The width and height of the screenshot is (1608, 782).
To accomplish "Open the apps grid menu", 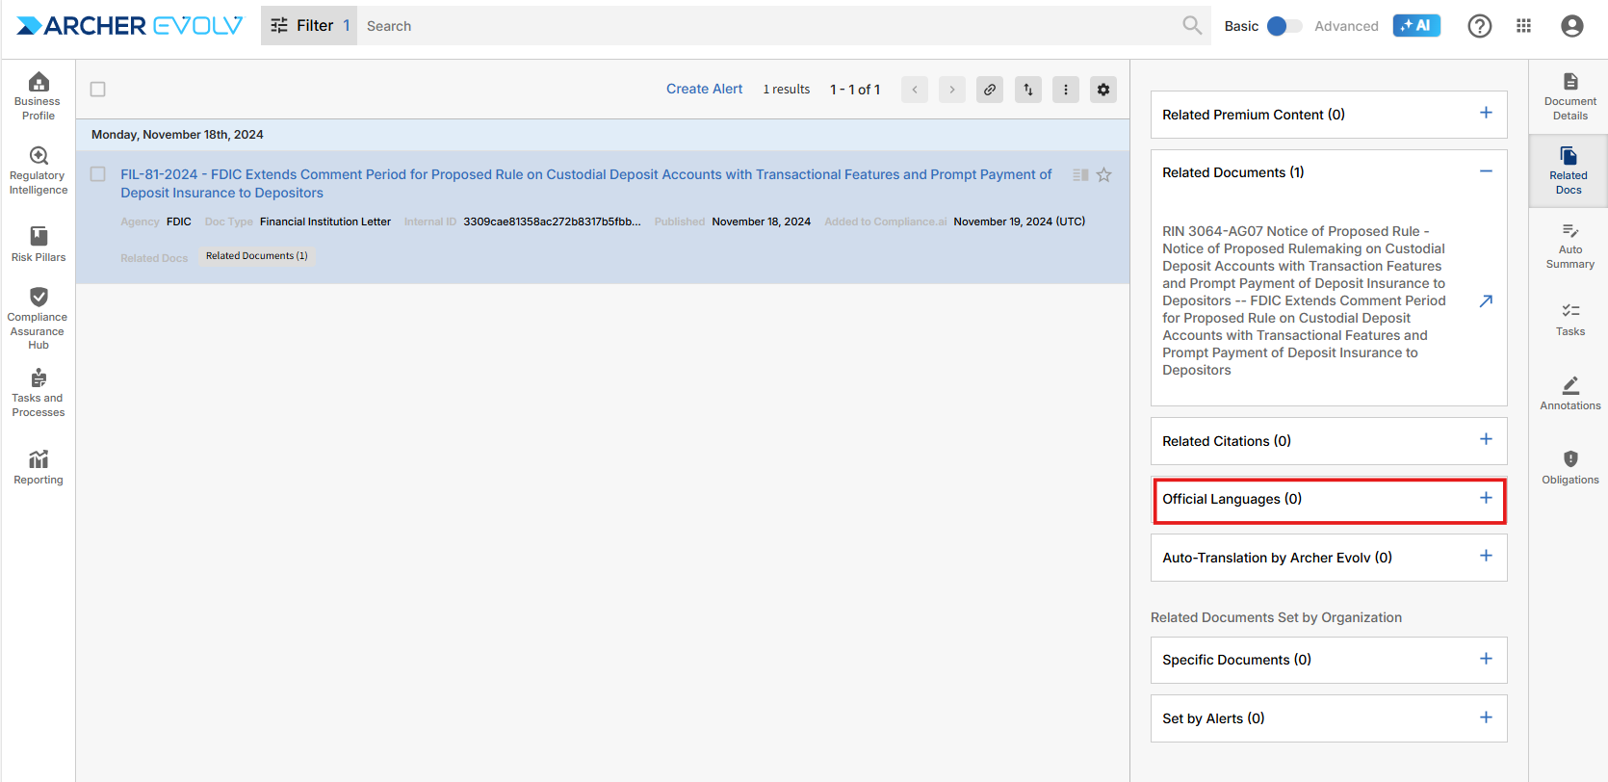I will (x=1523, y=26).
